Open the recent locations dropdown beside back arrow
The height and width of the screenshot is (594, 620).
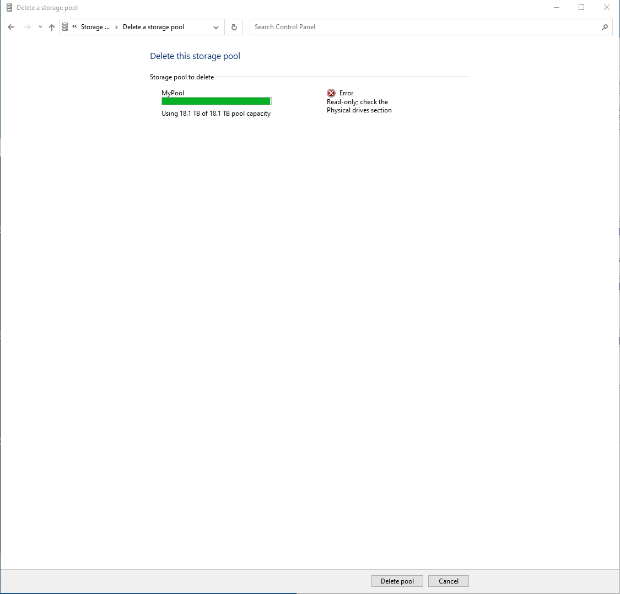pos(39,26)
